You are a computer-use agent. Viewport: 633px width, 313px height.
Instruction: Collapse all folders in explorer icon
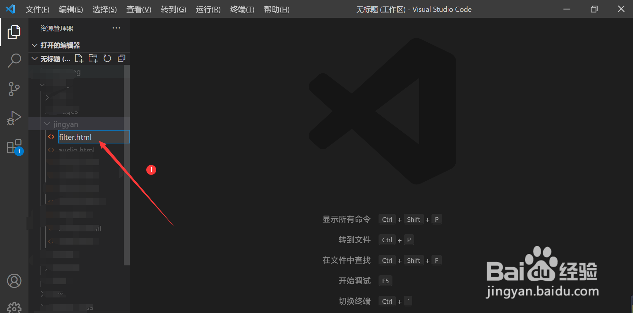121,59
